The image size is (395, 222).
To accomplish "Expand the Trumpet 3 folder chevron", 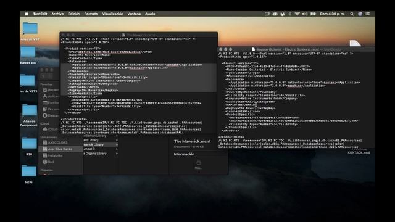I will tap(117, 149).
